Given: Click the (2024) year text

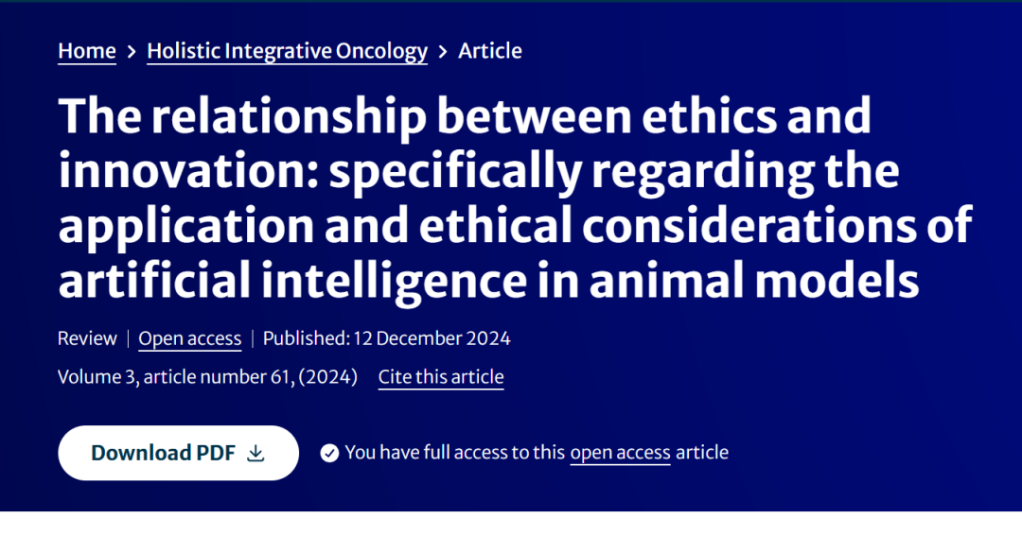Looking at the screenshot, I should [327, 377].
